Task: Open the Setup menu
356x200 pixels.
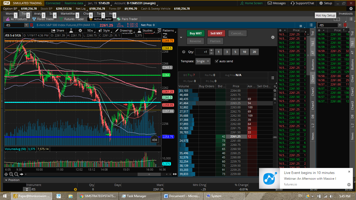Action: point(325,3)
